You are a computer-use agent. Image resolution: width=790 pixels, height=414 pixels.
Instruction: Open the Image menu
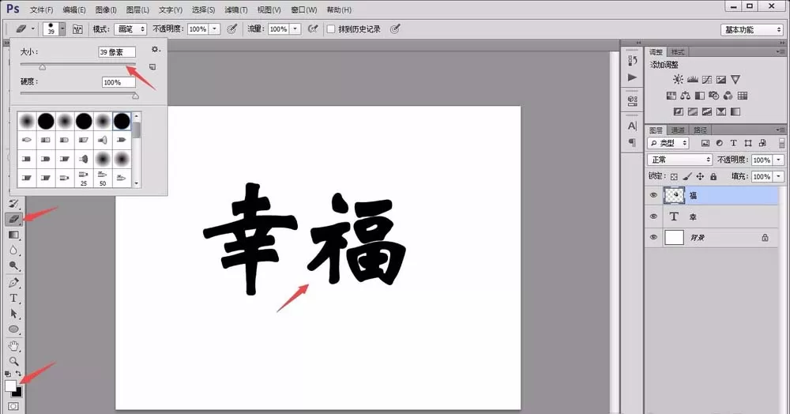tap(106, 9)
